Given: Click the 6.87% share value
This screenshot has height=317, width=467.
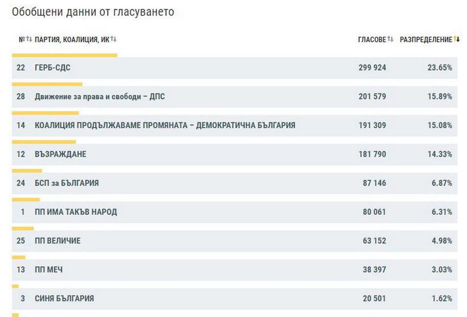Looking at the screenshot, I should tap(441, 183).
